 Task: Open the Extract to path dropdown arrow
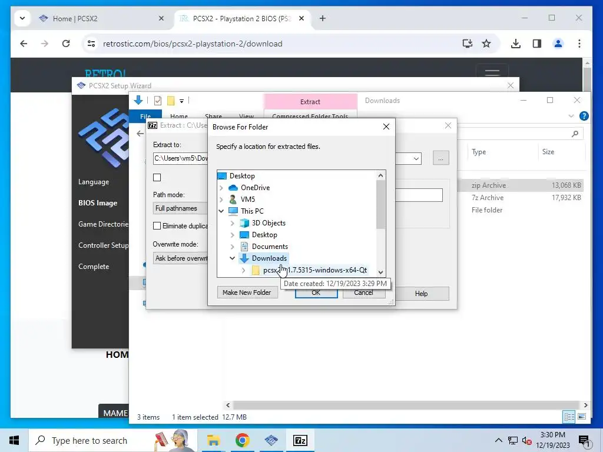(x=416, y=159)
